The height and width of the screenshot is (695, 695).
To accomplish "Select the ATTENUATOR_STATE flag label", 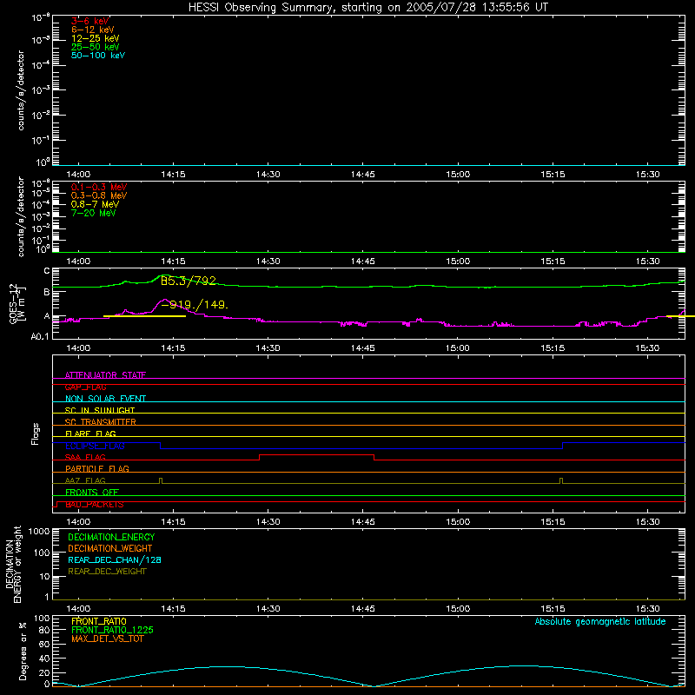I will point(105,375).
